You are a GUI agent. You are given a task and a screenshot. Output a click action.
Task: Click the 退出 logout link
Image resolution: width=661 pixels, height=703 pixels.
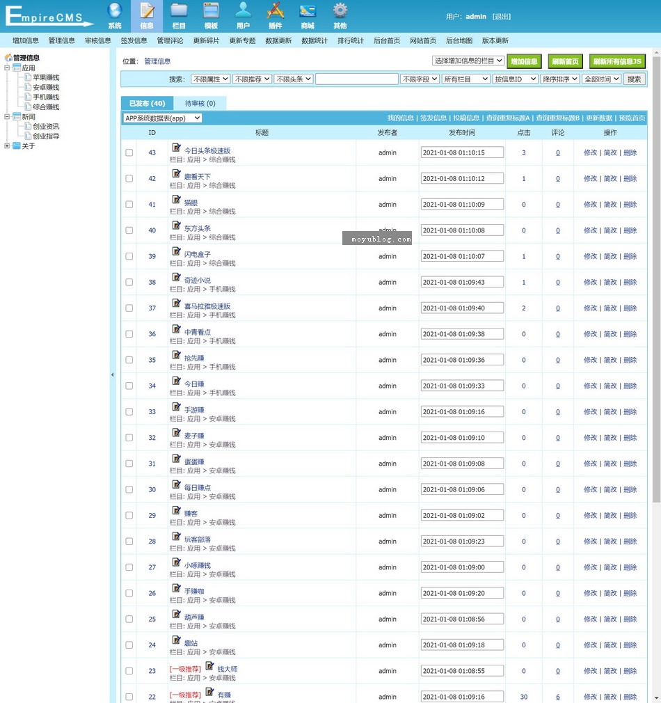(502, 17)
